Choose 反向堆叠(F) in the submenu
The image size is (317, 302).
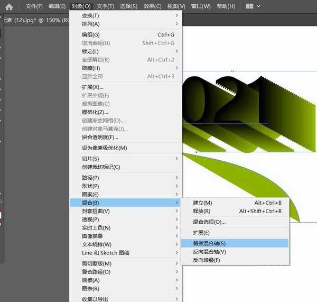coord(206,260)
